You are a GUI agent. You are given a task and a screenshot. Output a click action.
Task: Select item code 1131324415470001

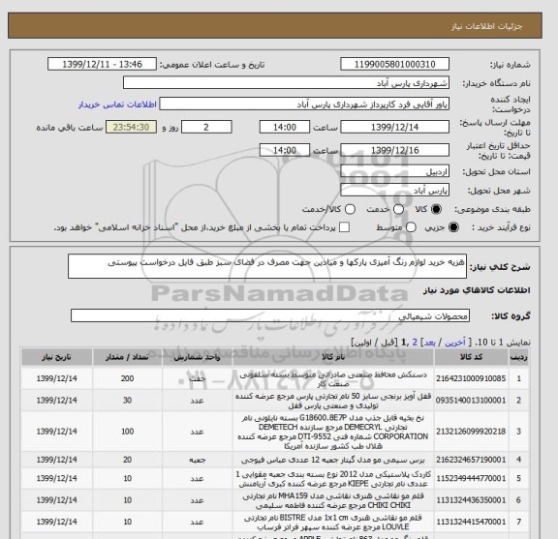pos(471,522)
